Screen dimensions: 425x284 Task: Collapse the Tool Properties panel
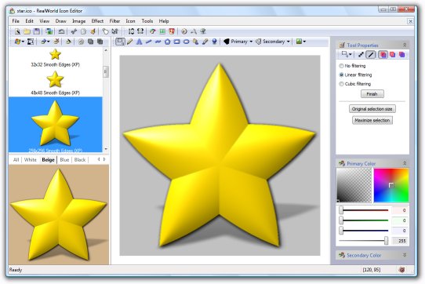(x=405, y=45)
